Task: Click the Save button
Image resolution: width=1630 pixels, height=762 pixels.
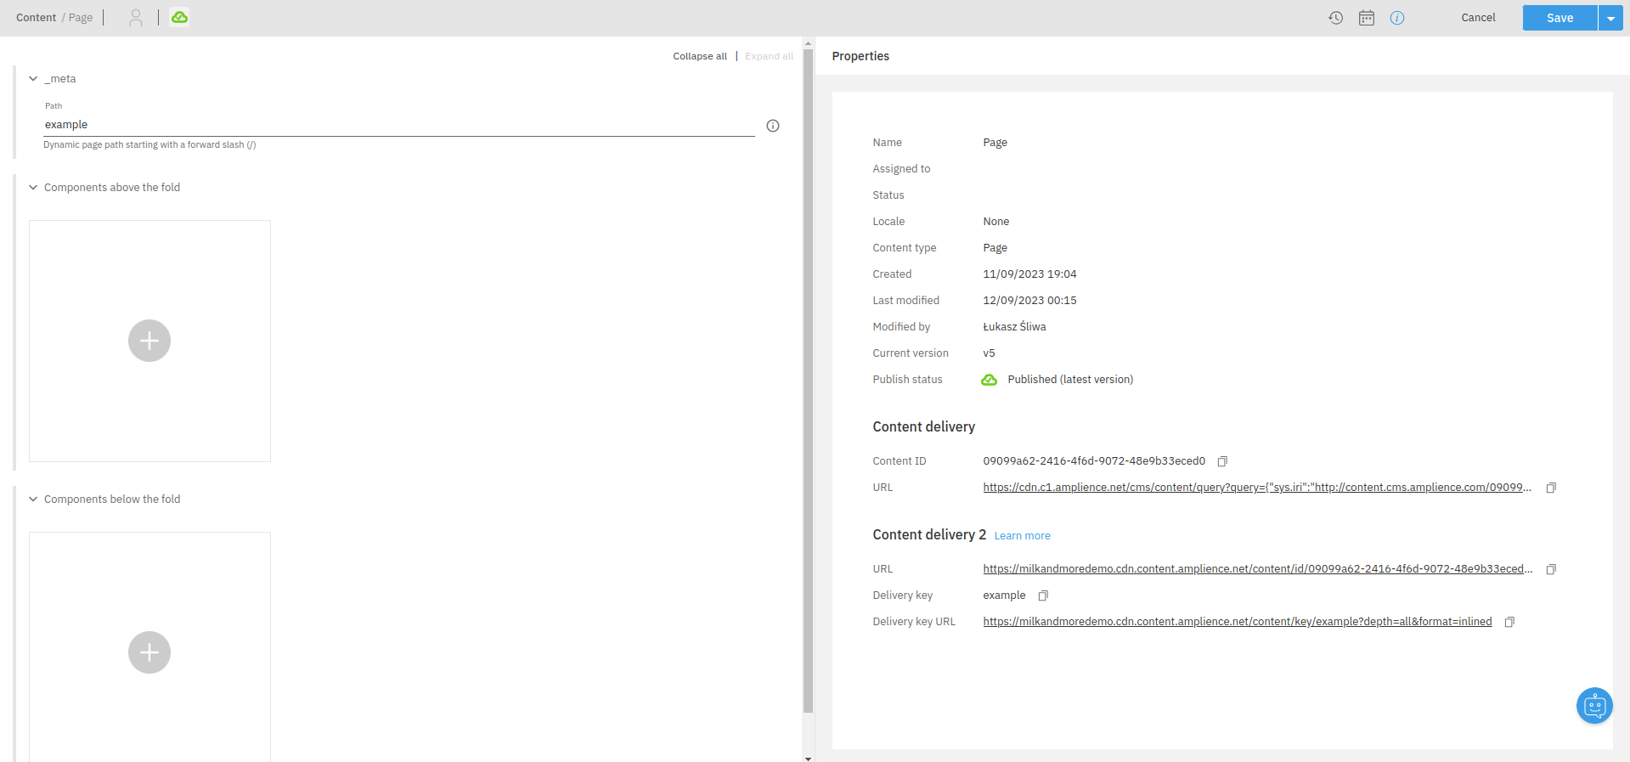Action: (1559, 18)
